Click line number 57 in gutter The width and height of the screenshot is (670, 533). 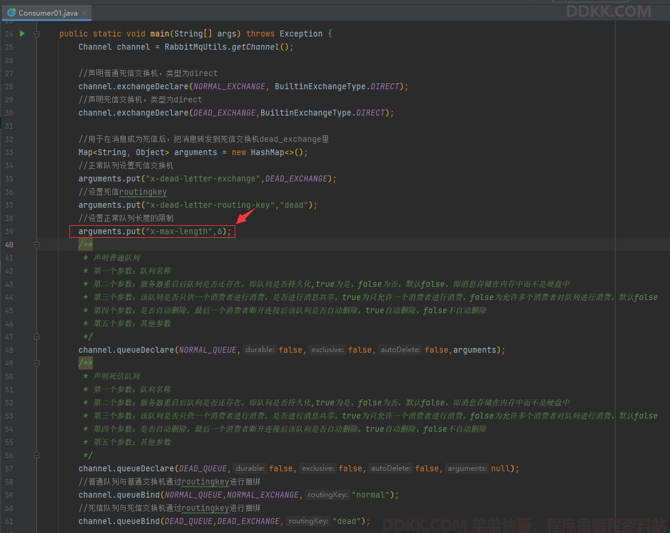(9, 468)
